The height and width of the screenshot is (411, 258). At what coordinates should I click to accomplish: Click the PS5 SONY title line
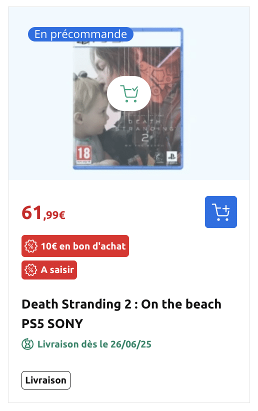52,323
